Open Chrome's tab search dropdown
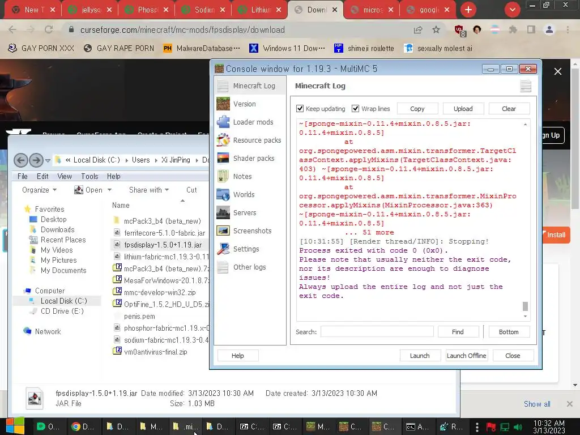The height and width of the screenshot is (435, 580). tap(512, 10)
